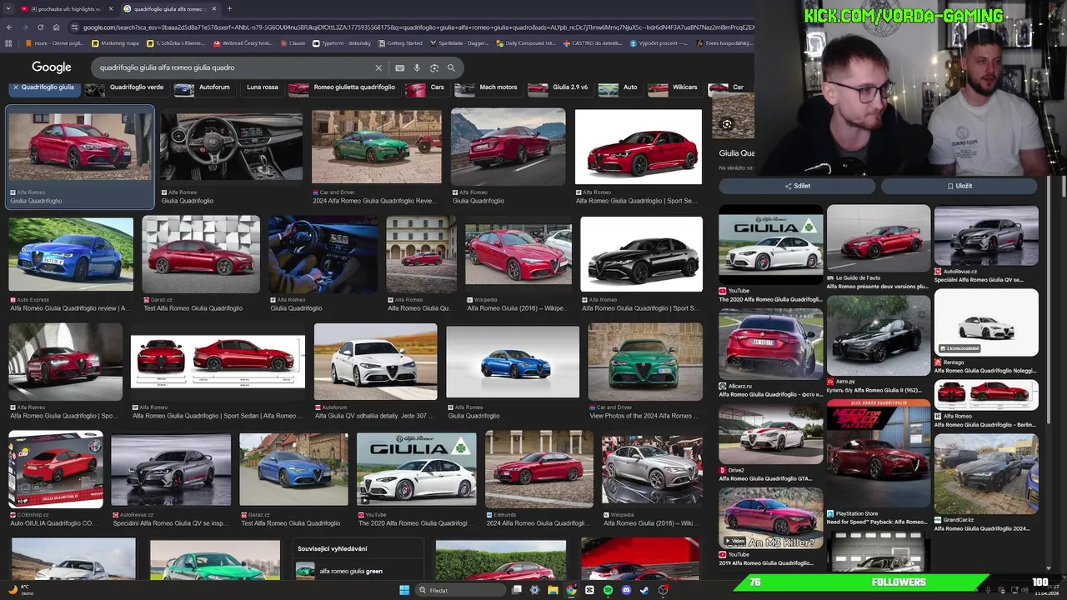Image resolution: width=1067 pixels, height=600 pixels.
Task: Open Spotify from the taskbar
Action: pyautogui.click(x=608, y=590)
